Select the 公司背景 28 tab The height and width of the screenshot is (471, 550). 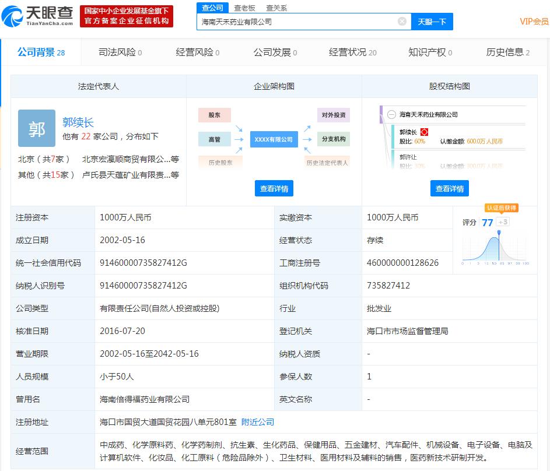[x=41, y=52]
